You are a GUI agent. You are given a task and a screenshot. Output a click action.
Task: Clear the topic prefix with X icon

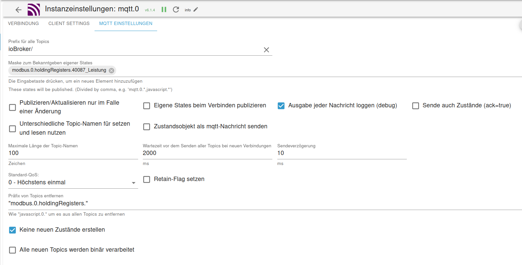(x=266, y=50)
